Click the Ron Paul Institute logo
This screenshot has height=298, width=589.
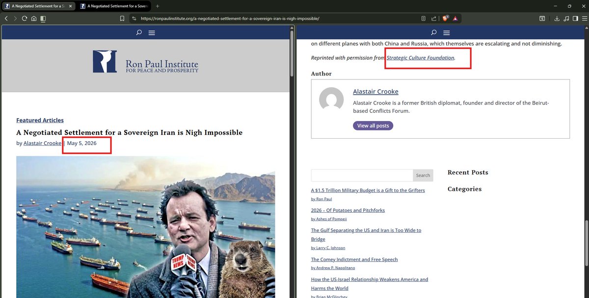click(x=146, y=61)
